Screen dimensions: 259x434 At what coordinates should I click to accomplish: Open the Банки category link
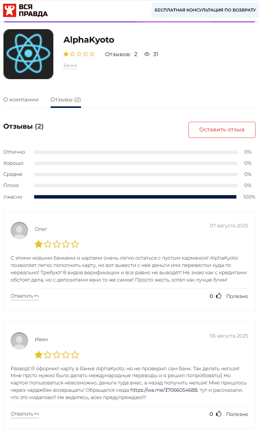tap(70, 65)
